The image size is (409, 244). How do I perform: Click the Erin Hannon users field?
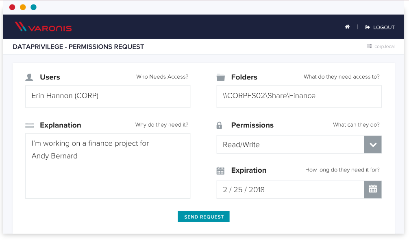pyautogui.click(x=107, y=96)
